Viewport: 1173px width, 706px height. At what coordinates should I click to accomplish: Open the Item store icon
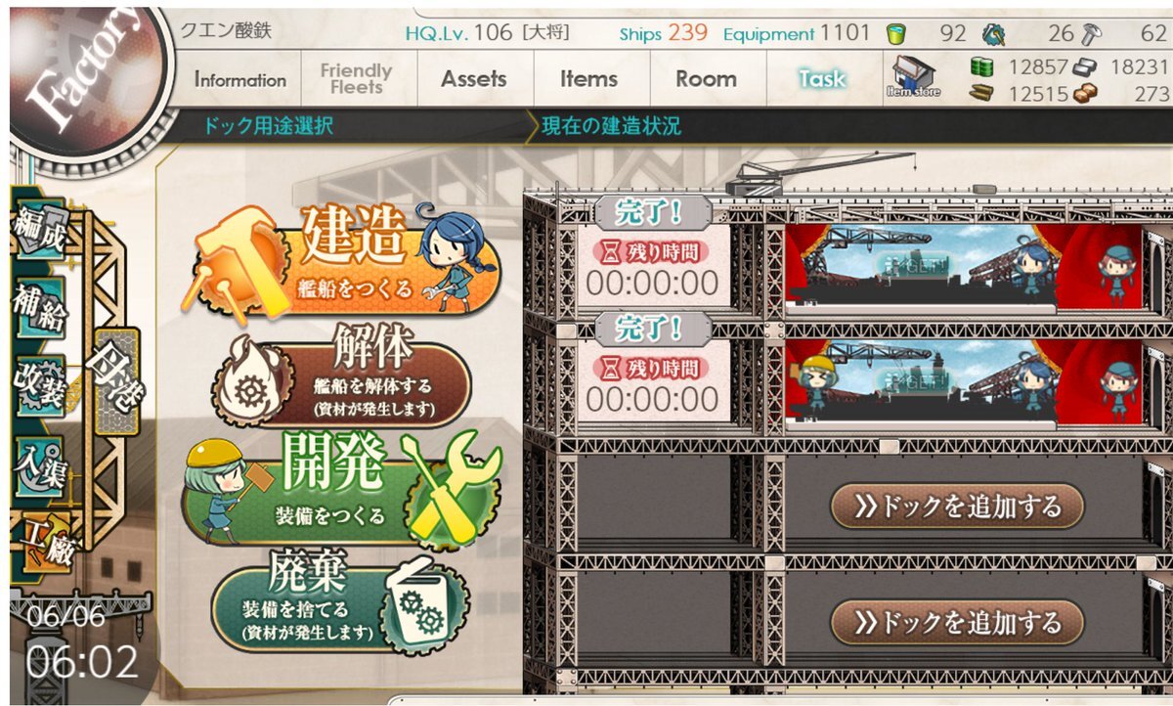point(913,76)
